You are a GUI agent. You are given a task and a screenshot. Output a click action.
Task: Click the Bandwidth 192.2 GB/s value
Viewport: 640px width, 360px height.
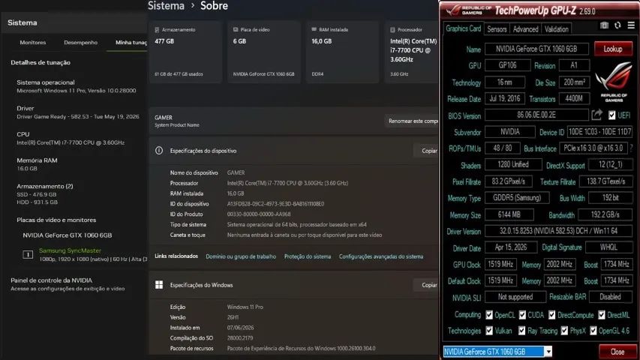[x=605, y=214]
